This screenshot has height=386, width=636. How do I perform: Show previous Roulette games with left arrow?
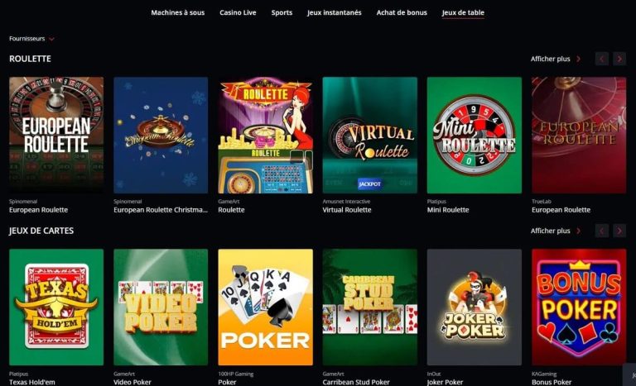tap(601, 60)
